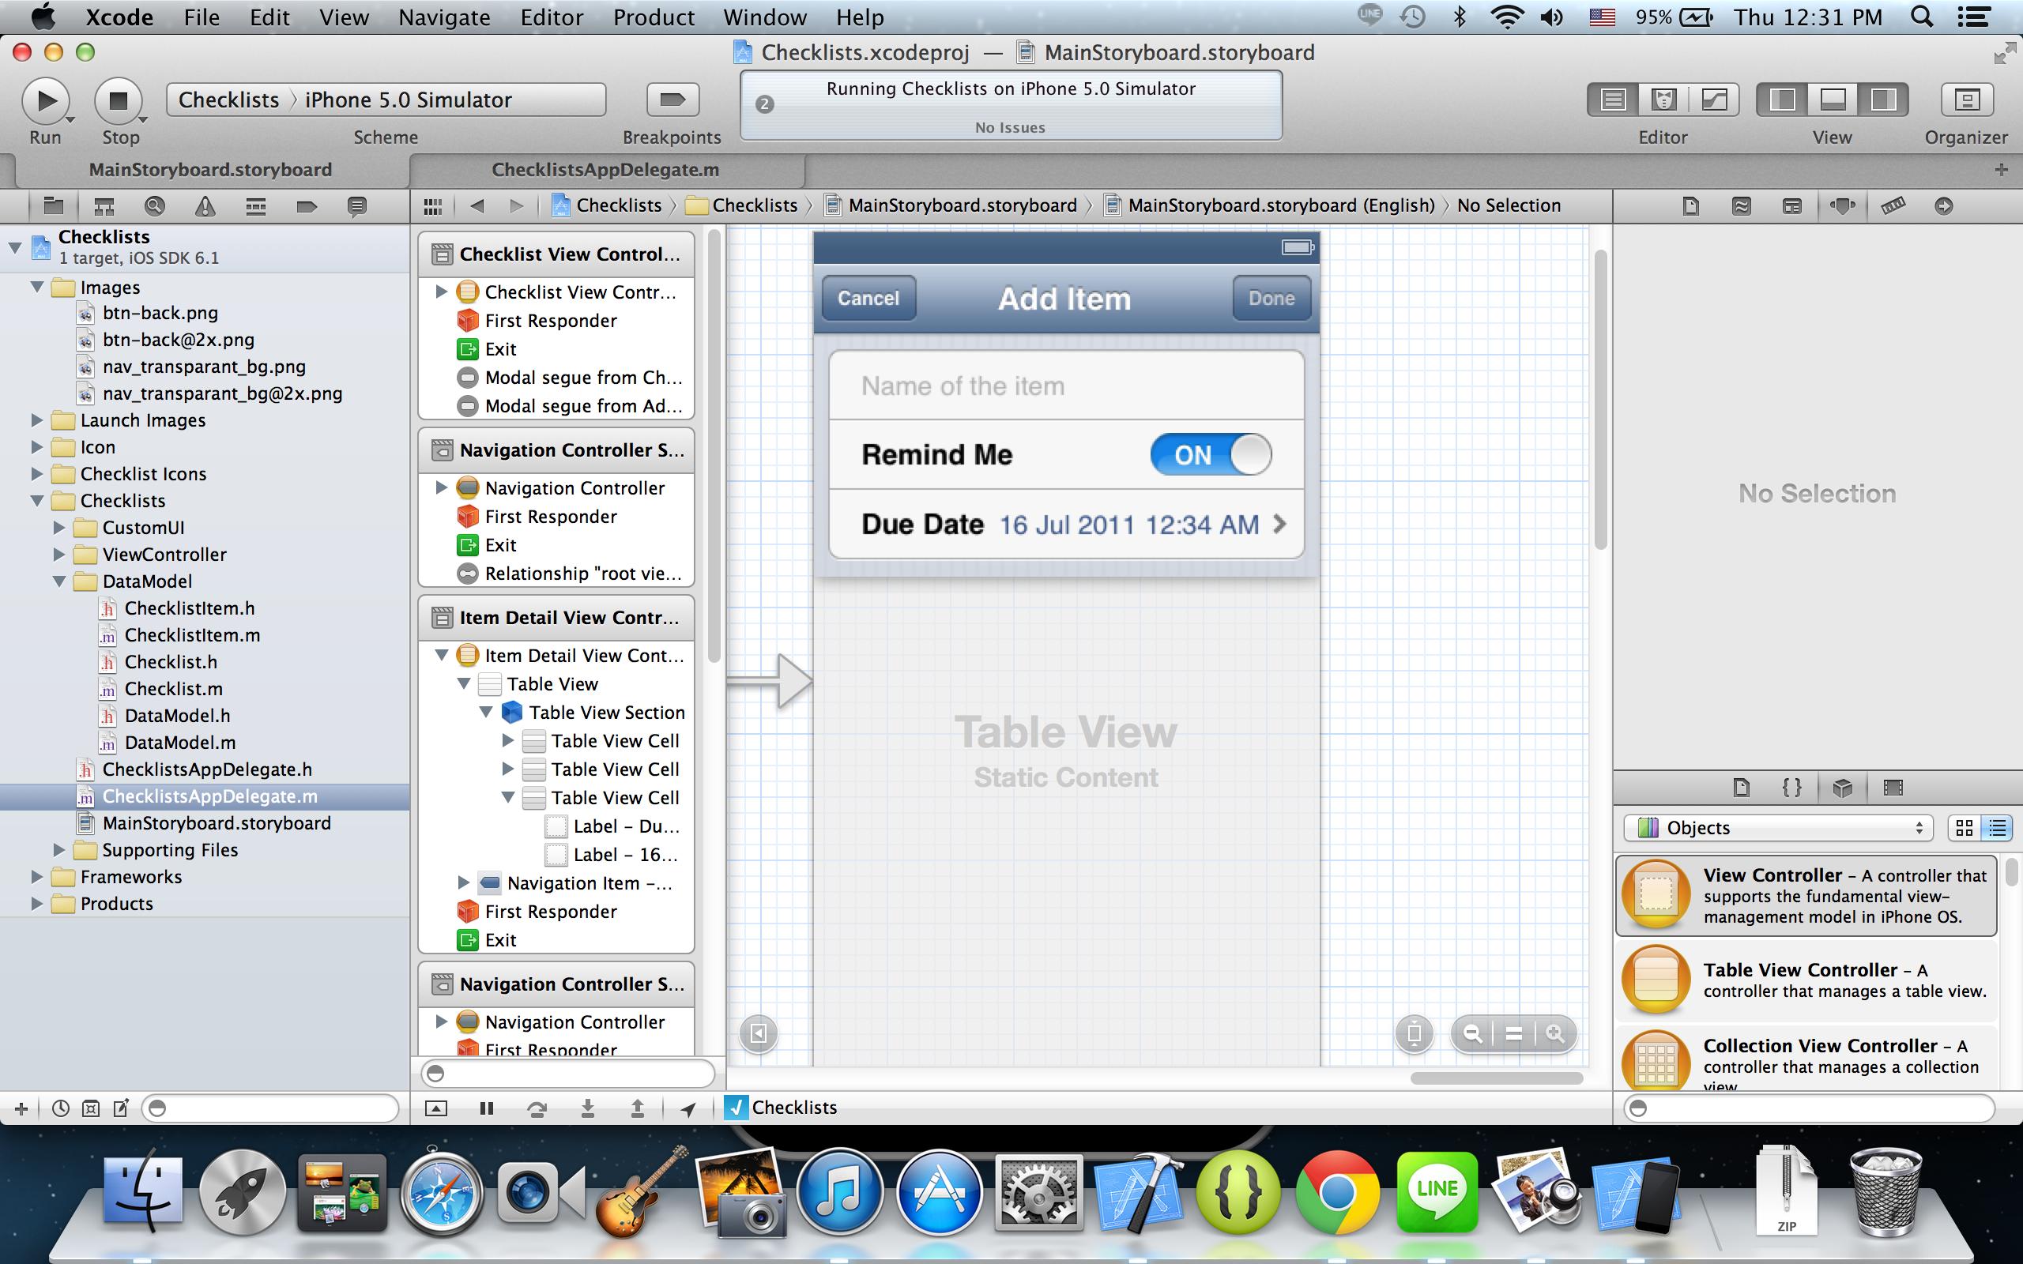Open the Organizer window

pos(1966,101)
